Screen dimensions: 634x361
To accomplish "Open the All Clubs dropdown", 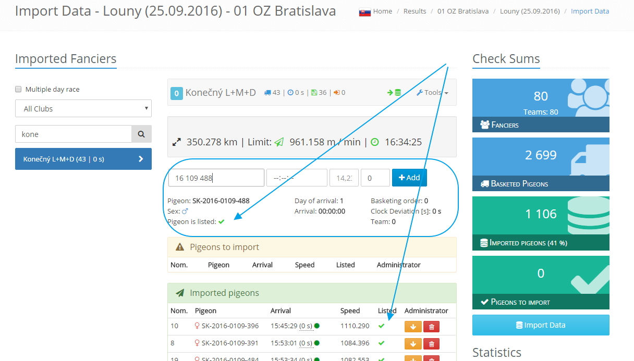I will (x=83, y=109).
